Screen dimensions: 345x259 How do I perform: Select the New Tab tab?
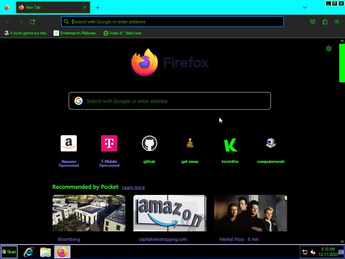click(x=53, y=7)
